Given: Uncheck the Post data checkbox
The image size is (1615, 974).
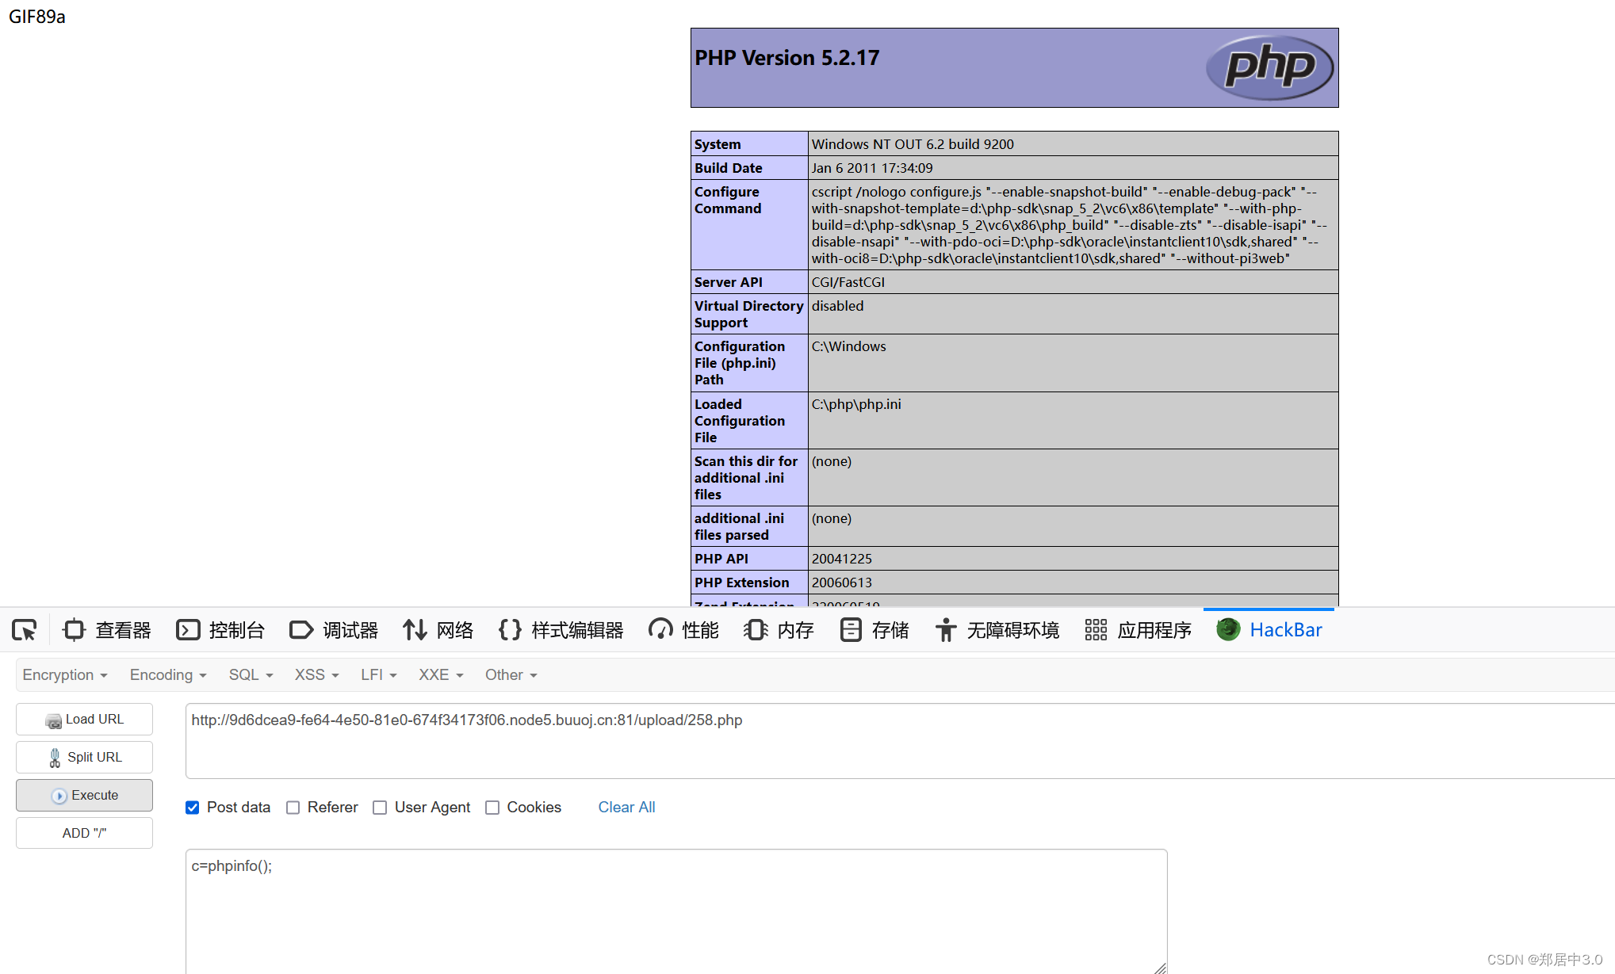Looking at the screenshot, I should (x=192, y=808).
